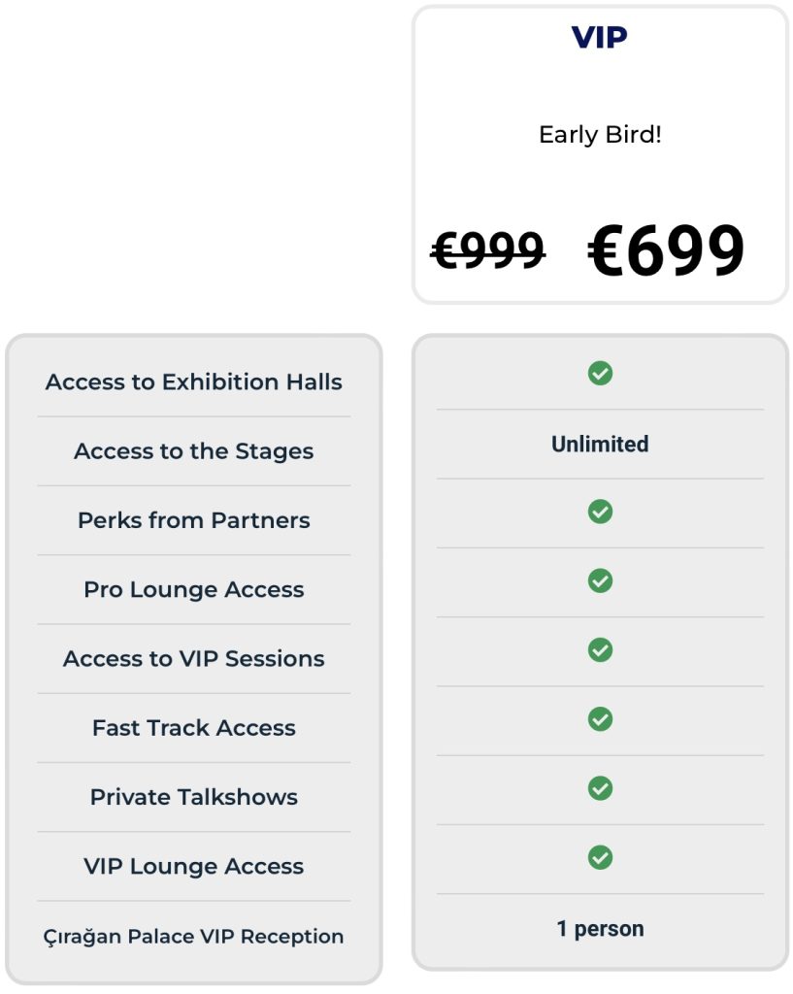Select the Access to the Stages feature

194,451
